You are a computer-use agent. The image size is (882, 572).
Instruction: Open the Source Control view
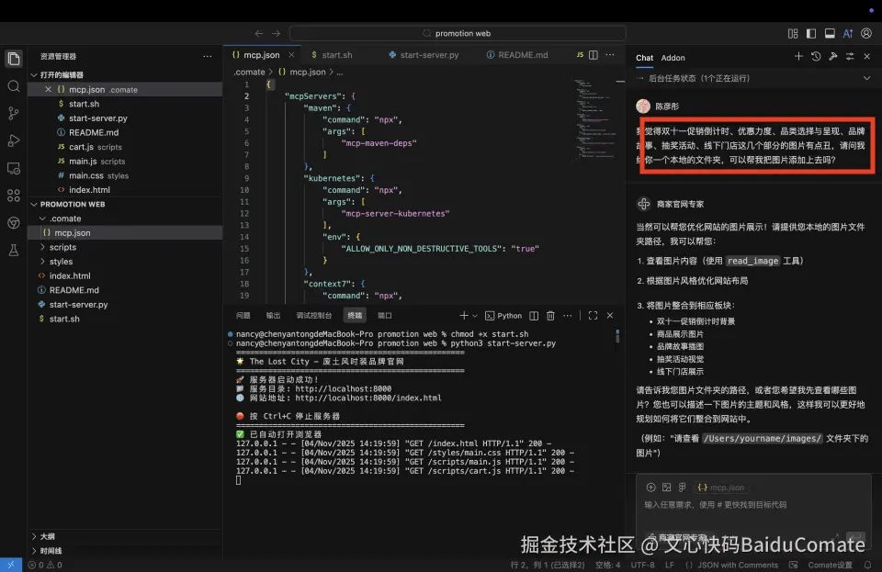click(14, 114)
